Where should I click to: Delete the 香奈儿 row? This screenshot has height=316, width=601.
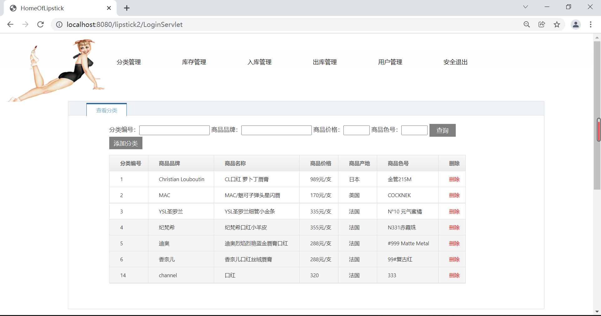[454, 259]
